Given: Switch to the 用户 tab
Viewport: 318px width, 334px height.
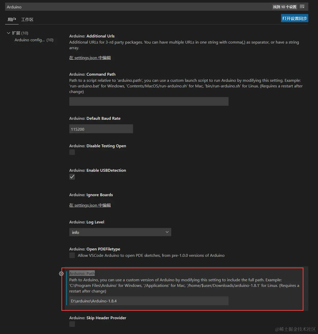Looking at the screenshot, I should point(12,19).
